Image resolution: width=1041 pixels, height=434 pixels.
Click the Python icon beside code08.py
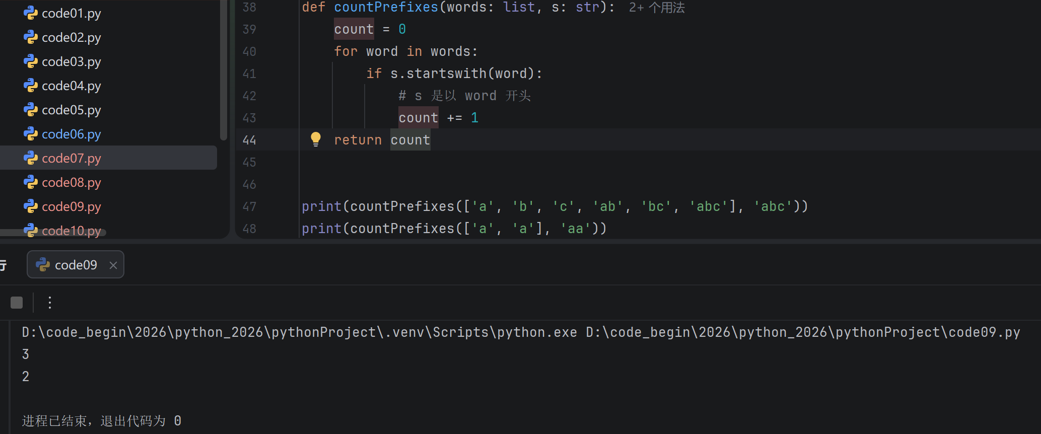coord(31,182)
